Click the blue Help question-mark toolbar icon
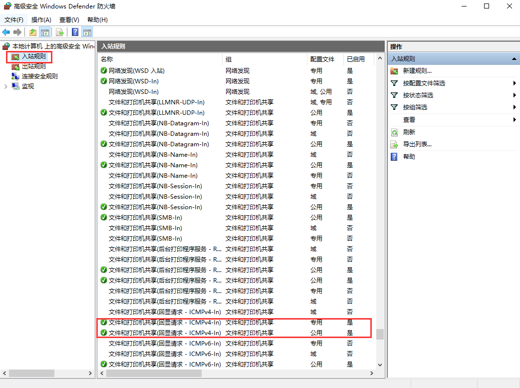The width and height of the screenshot is (520, 388). tap(75, 32)
